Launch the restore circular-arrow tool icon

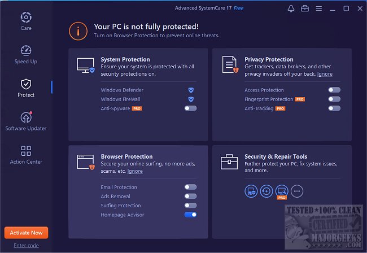(x=266, y=191)
